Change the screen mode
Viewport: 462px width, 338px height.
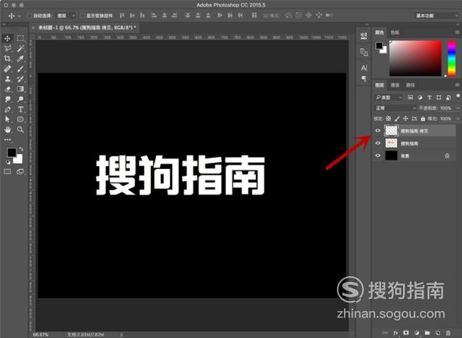[x=21, y=172]
